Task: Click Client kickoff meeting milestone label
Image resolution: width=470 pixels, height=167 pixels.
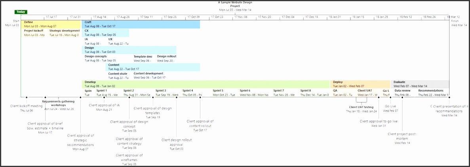Action: click(x=27, y=108)
